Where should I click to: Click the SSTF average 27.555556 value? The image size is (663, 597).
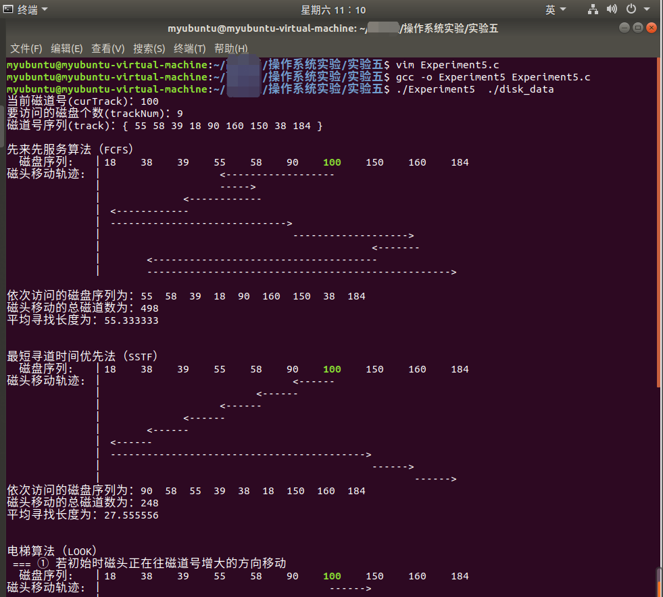coord(131,515)
